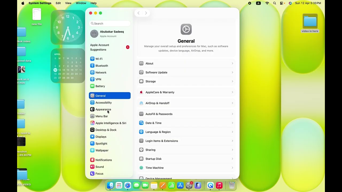Select Accessibility icon in sidebar
The height and width of the screenshot is (192, 342).
click(92, 102)
